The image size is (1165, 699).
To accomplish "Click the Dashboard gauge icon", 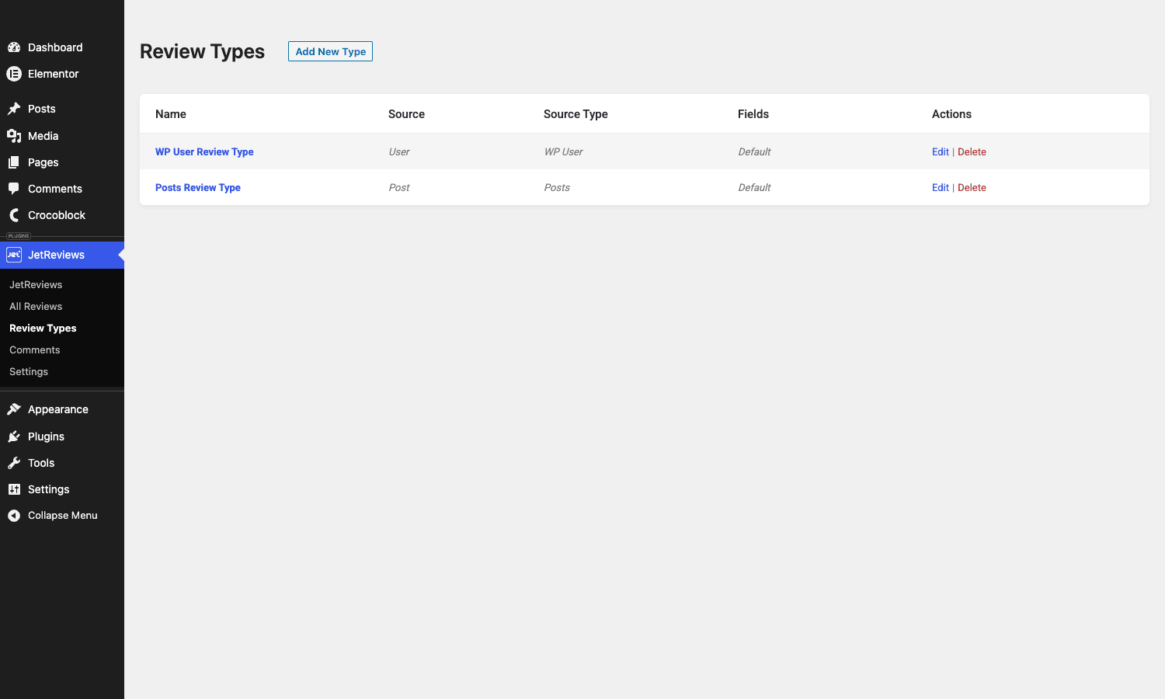I will pyautogui.click(x=14, y=47).
